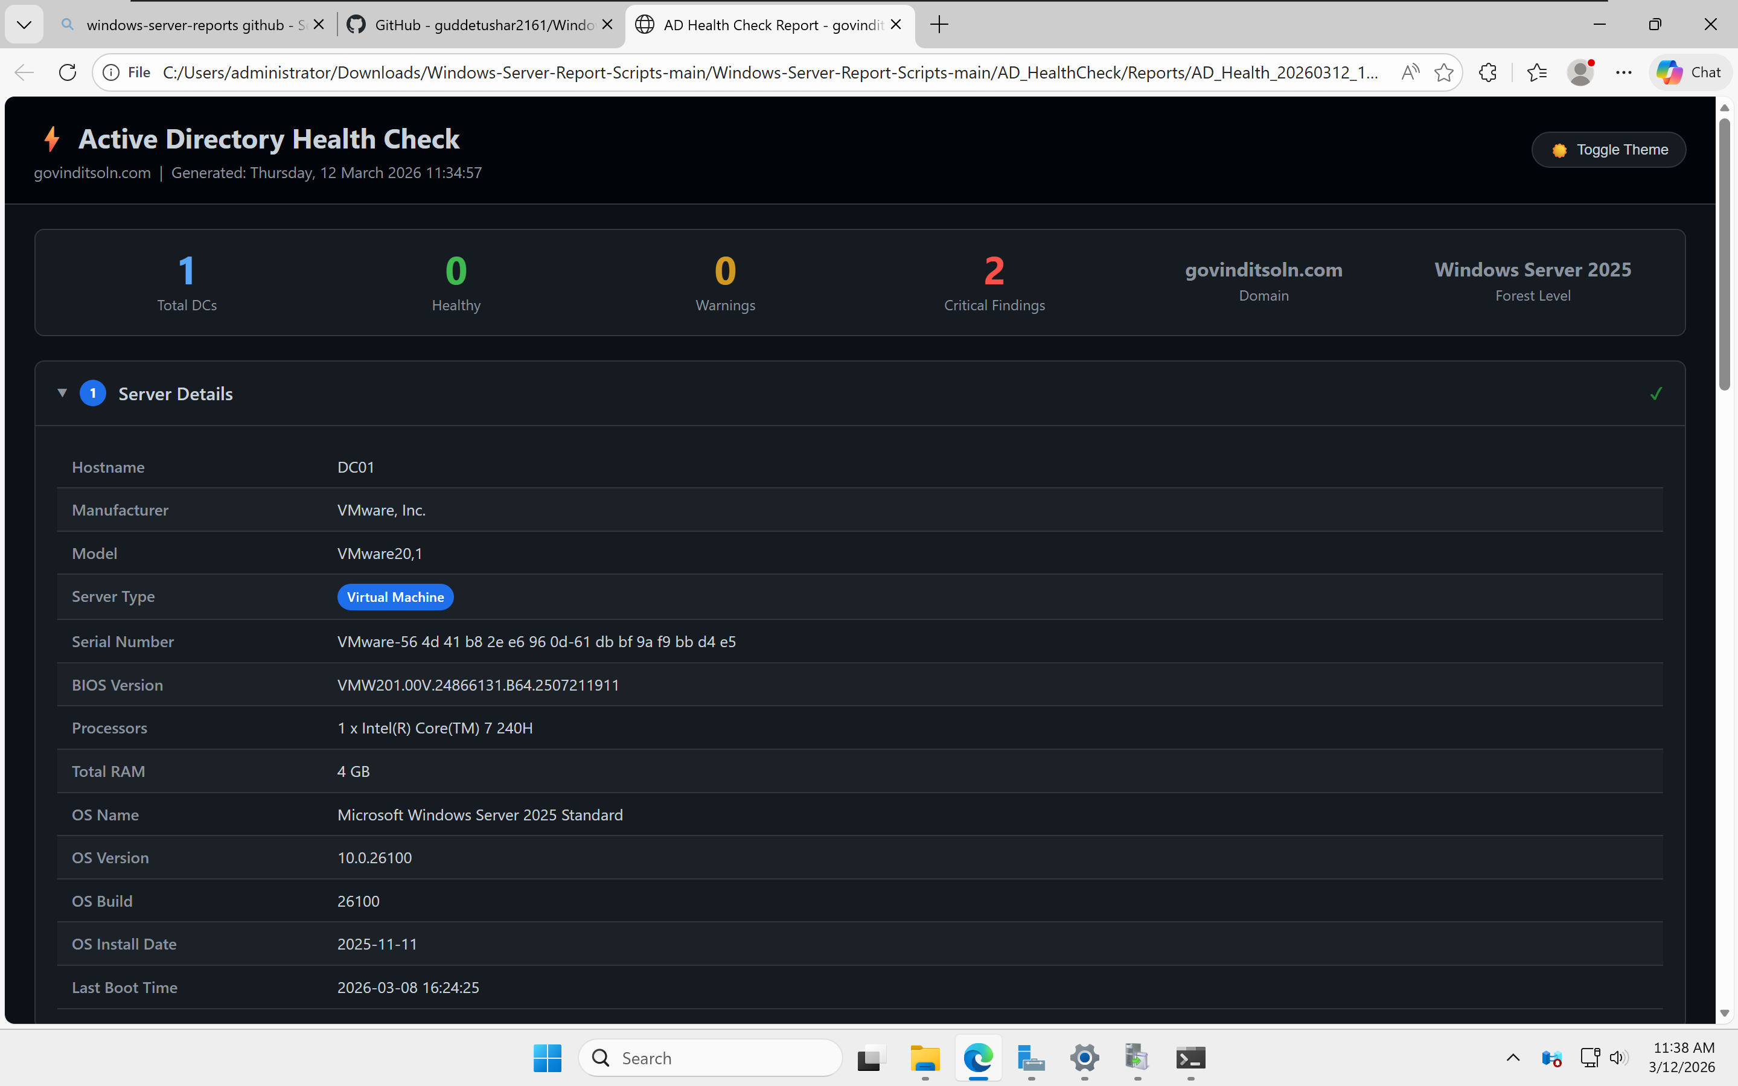This screenshot has width=1738, height=1086.
Task: Click the taskbar Search box
Action: (x=709, y=1058)
